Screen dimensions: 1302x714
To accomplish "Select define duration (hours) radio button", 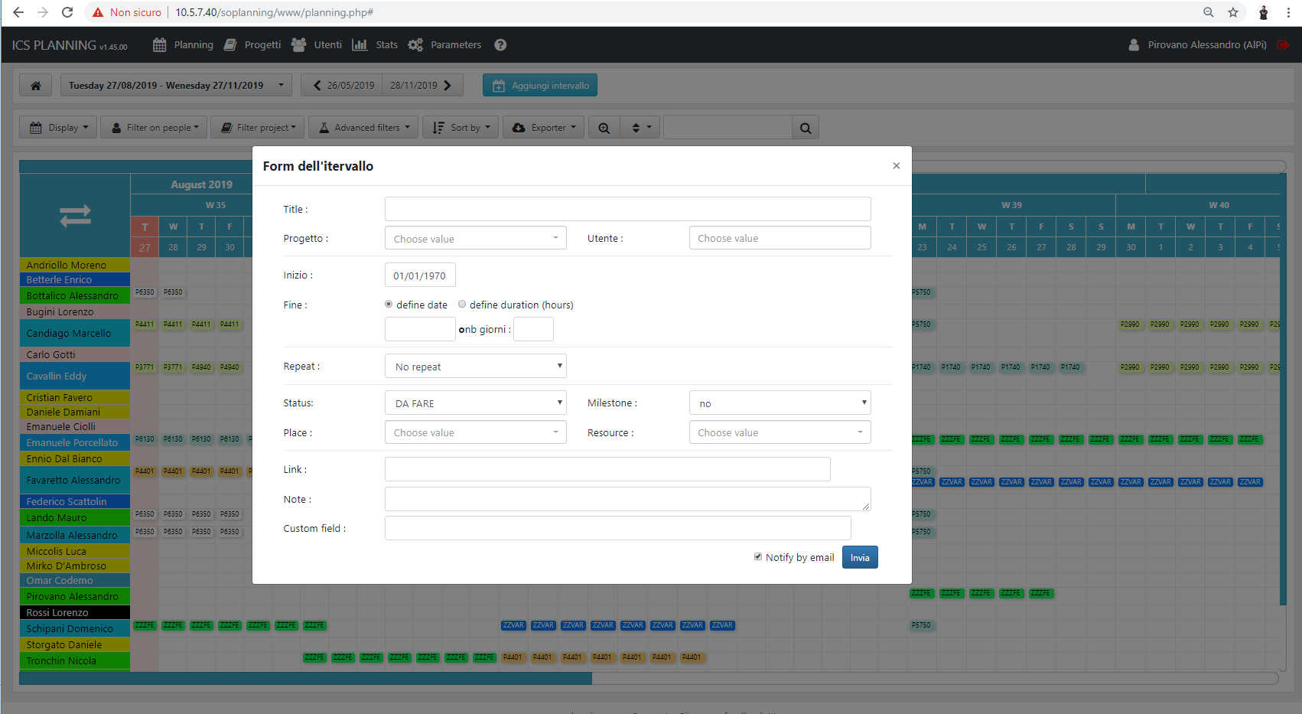I will click(x=462, y=305).
